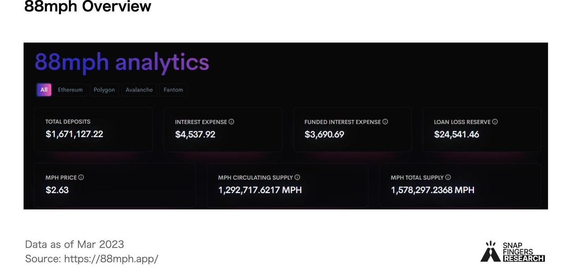Click info icon beside Interest Expense
577x272 pixels.
point(231,122)
